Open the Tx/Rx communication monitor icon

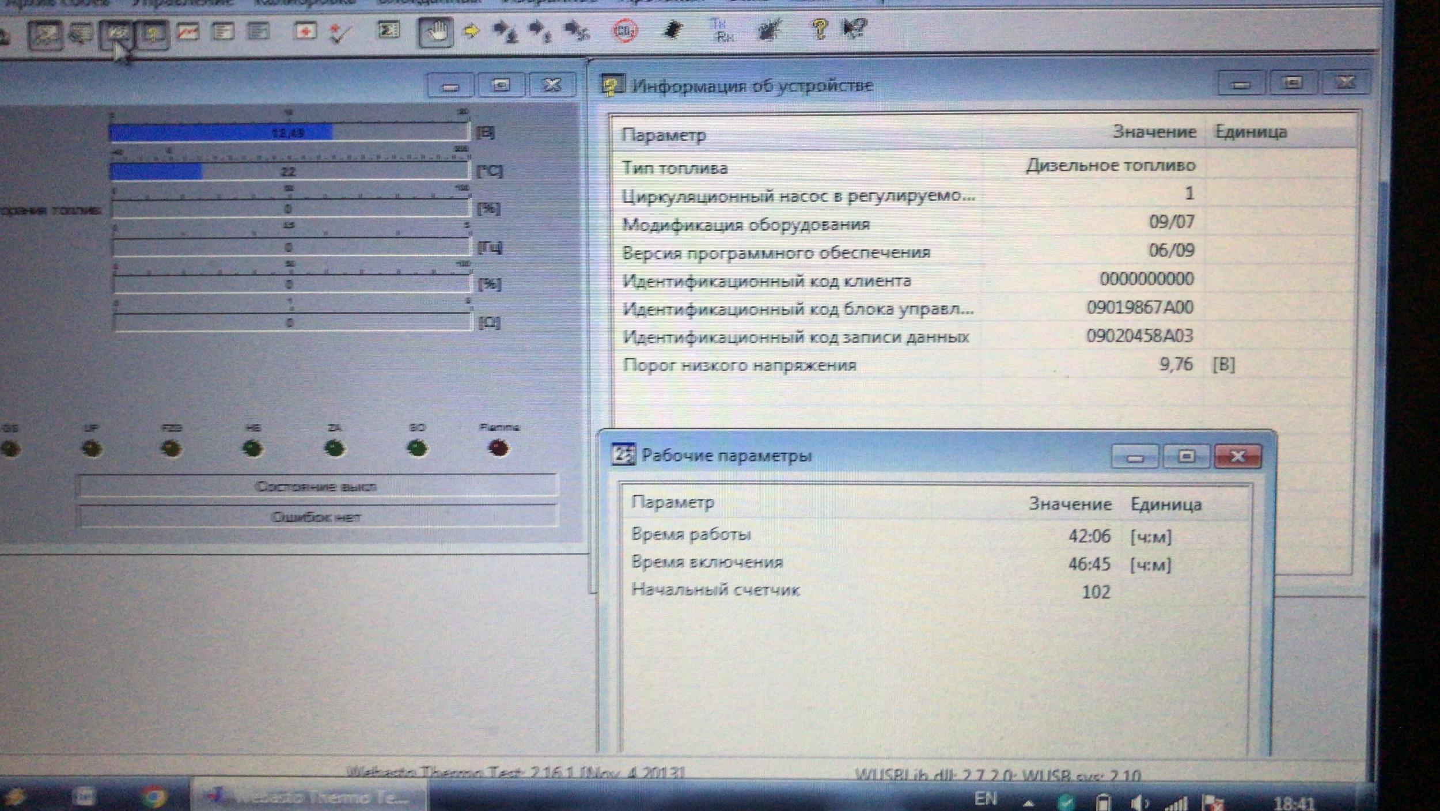721,30
